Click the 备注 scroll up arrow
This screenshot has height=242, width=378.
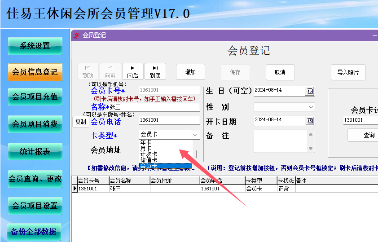tap(311, 134)
